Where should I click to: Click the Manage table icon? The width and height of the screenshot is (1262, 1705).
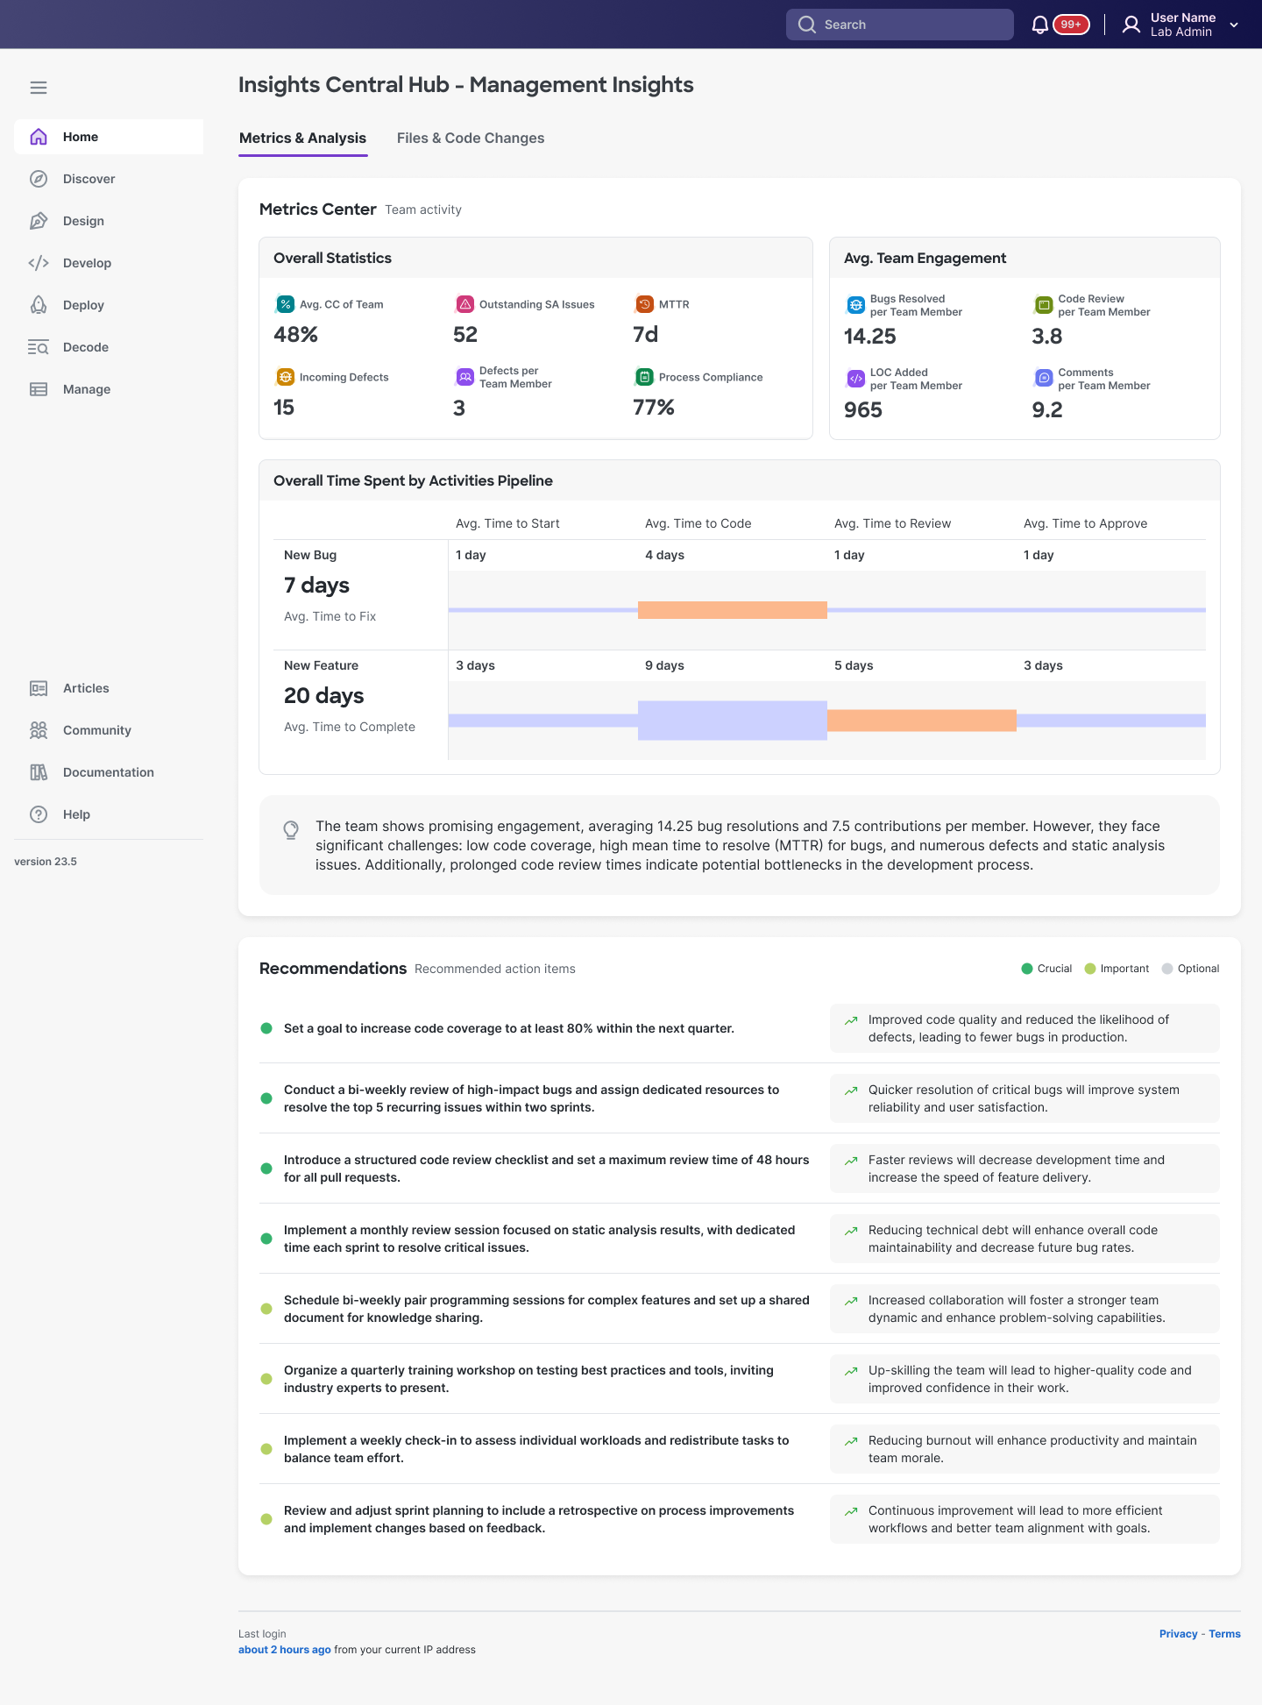[x=39, y=389]
